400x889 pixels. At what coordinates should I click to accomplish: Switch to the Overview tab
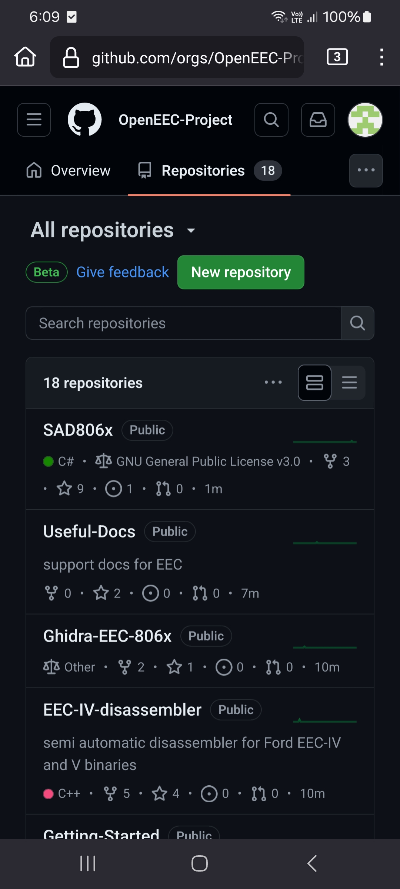[69, 171]
